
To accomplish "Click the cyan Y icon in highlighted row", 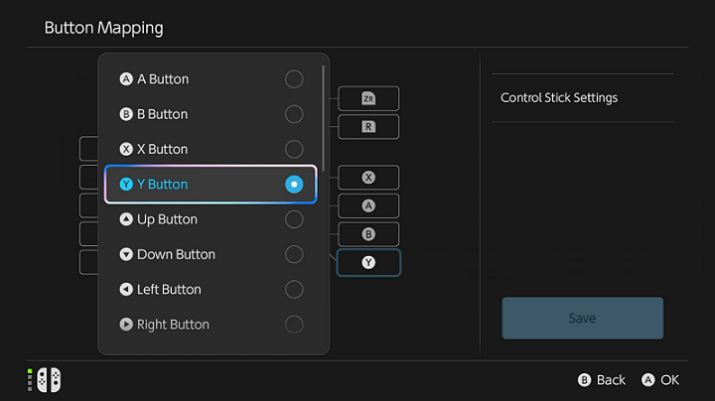I will pos(126,184).
